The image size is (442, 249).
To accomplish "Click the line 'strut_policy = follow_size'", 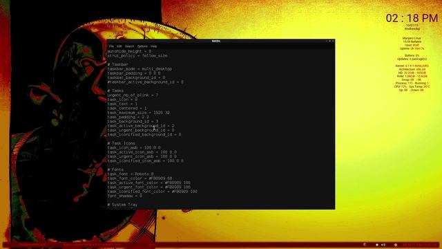I will 137,55.
